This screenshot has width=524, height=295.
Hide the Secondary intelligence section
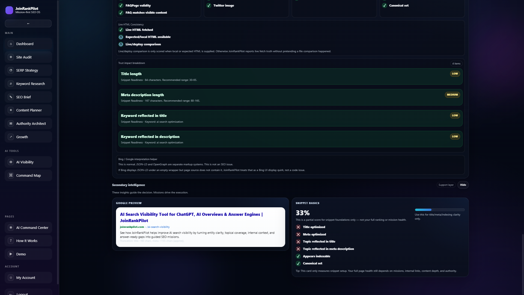pos(463,185)
